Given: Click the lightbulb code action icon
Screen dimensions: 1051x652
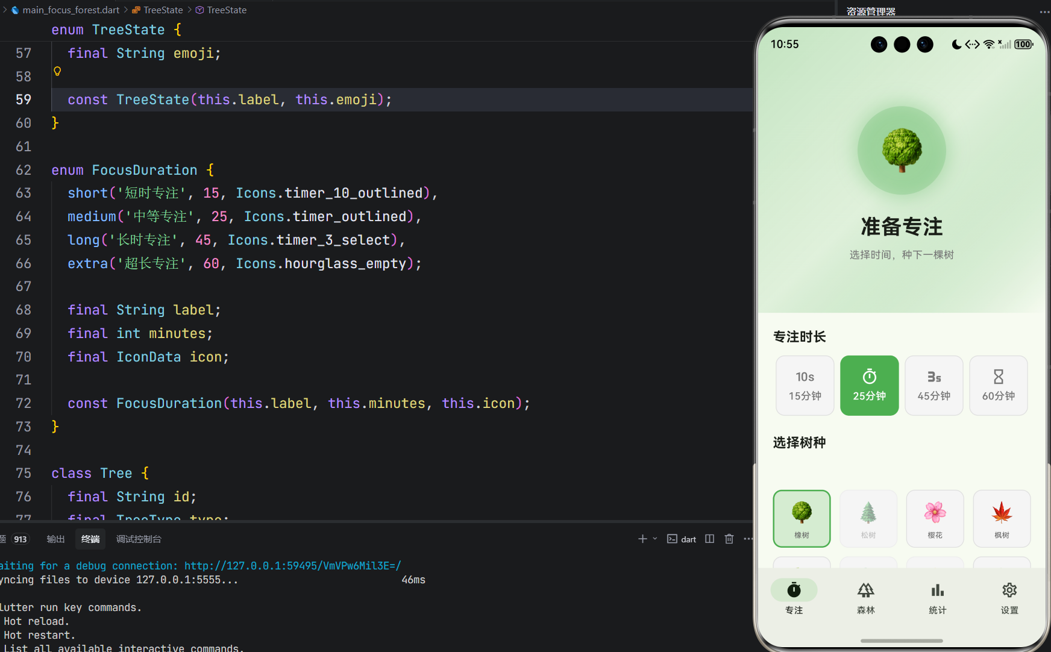Looking at the screenshot, I should tap(57, 71).
